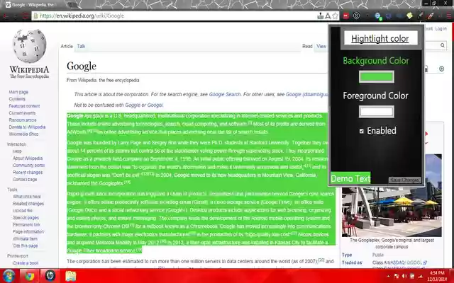Open the Random article sidebar link
The width and height of the screenshot is (454, 283).
point(23,120)
